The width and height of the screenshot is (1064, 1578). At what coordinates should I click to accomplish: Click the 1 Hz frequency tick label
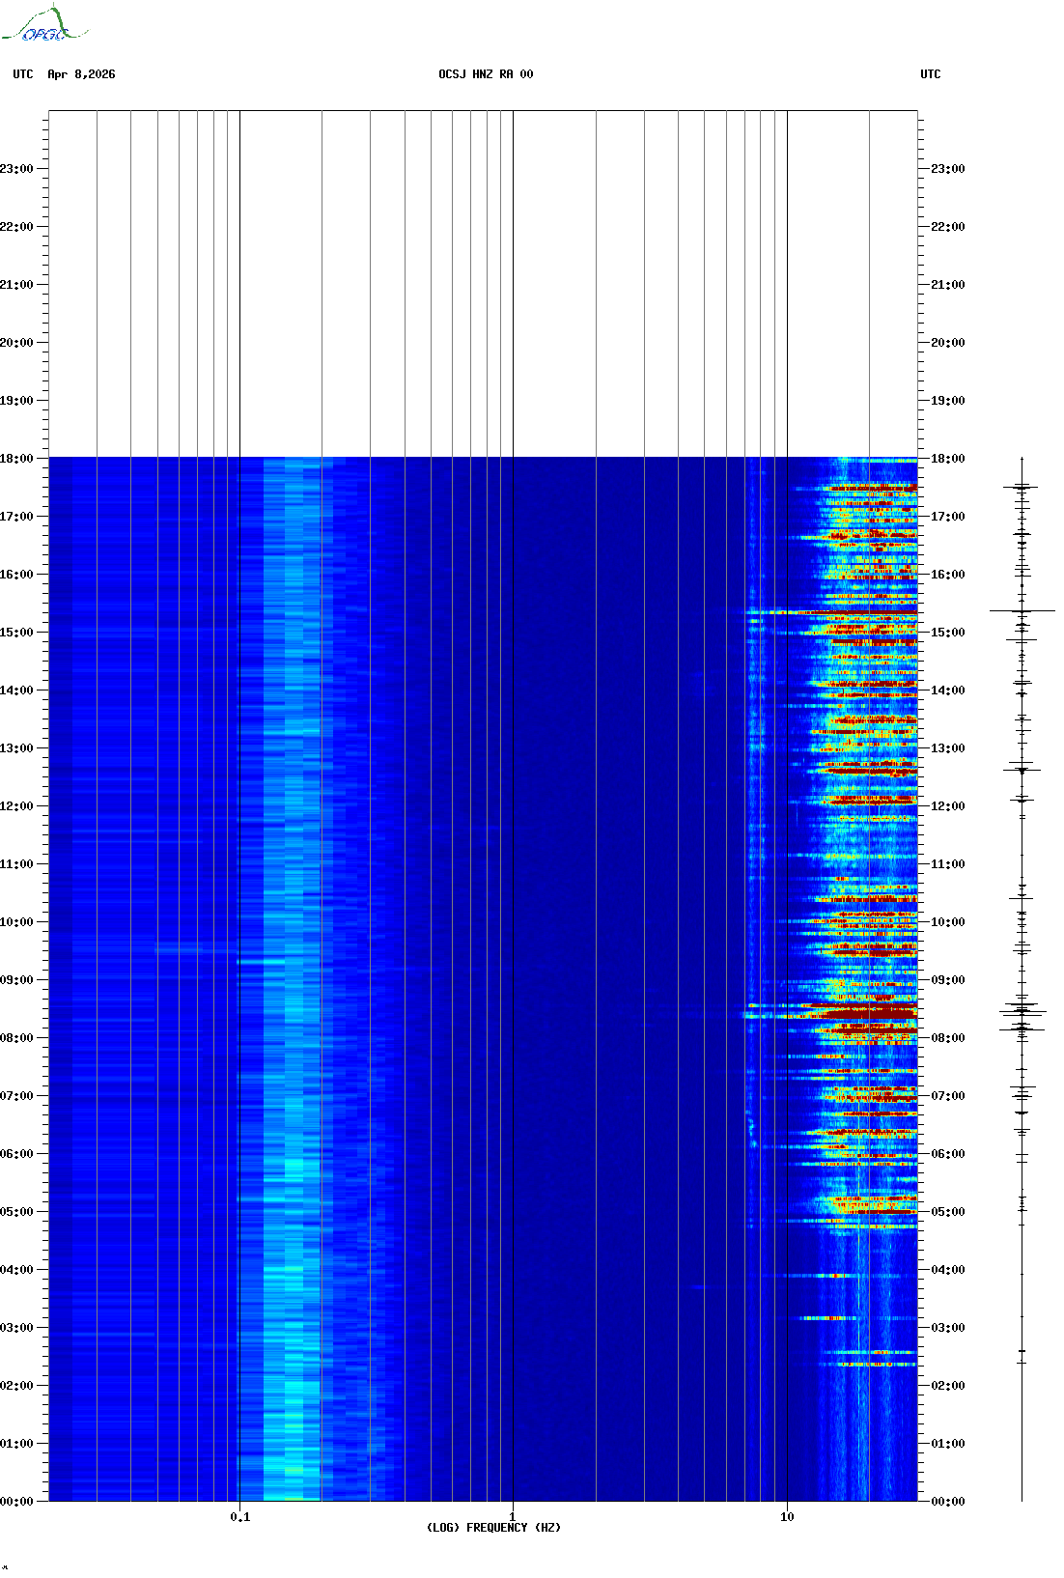point(513,1516)
